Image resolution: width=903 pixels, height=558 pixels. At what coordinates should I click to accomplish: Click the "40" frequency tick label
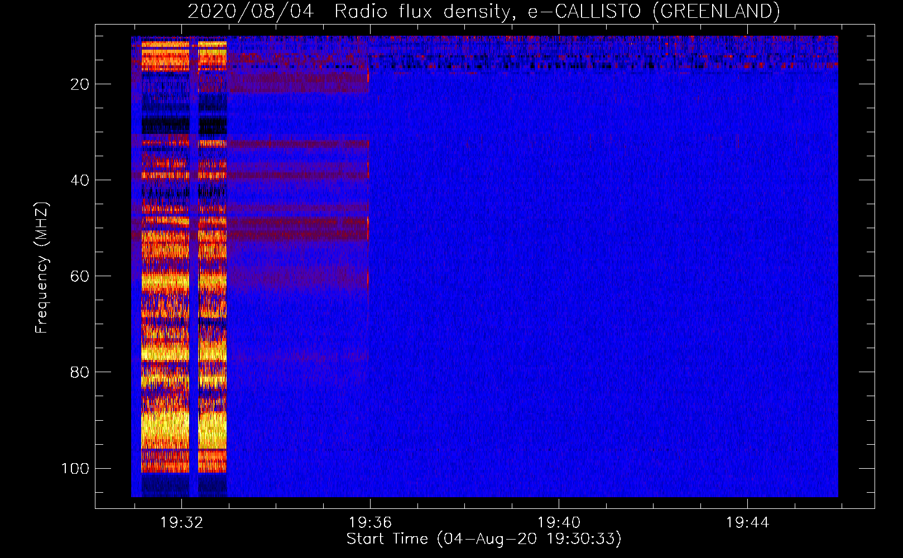(x=80, y=180)
